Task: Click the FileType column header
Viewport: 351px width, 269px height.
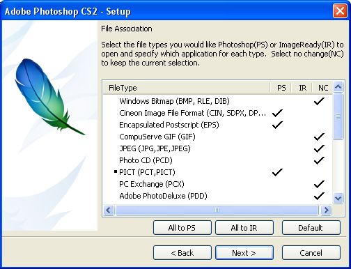Action: (x=187, y=88)
